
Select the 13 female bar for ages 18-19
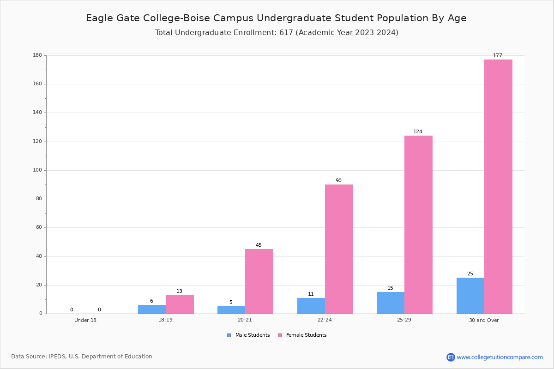pyautogui.click(x=180, y=304)
